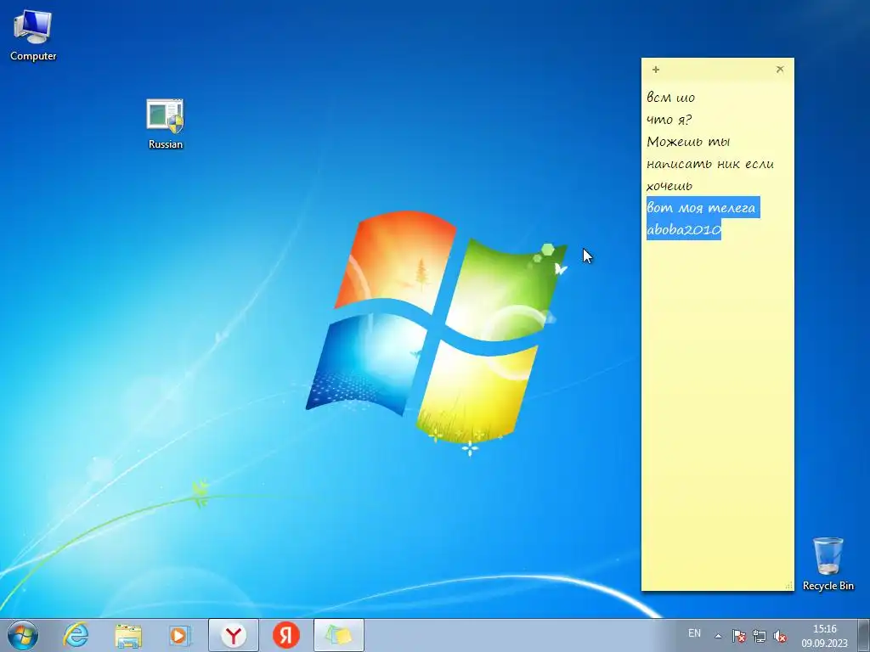
Task: Open the network status tray icon
Action: (x=759, y=636)
